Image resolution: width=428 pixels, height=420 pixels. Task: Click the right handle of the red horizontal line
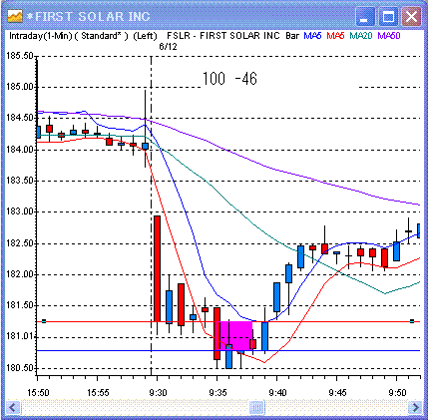click(x=412, y=321)
